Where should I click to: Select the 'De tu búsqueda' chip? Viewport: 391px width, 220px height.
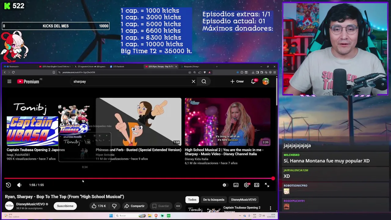214,200
